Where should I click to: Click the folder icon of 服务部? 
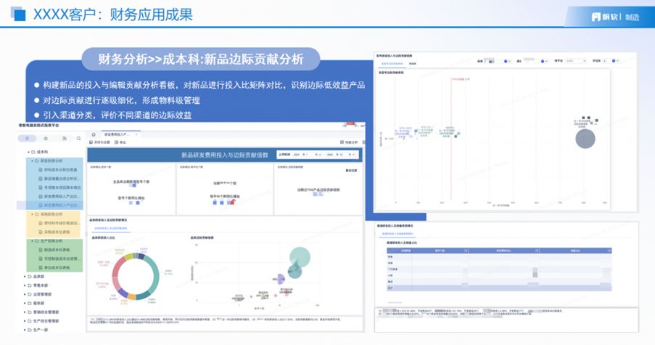coord(30,303)
